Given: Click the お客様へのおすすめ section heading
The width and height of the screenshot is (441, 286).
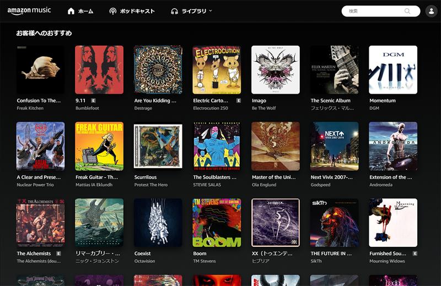Looking at the screenshot, I should tap(44, 33).
